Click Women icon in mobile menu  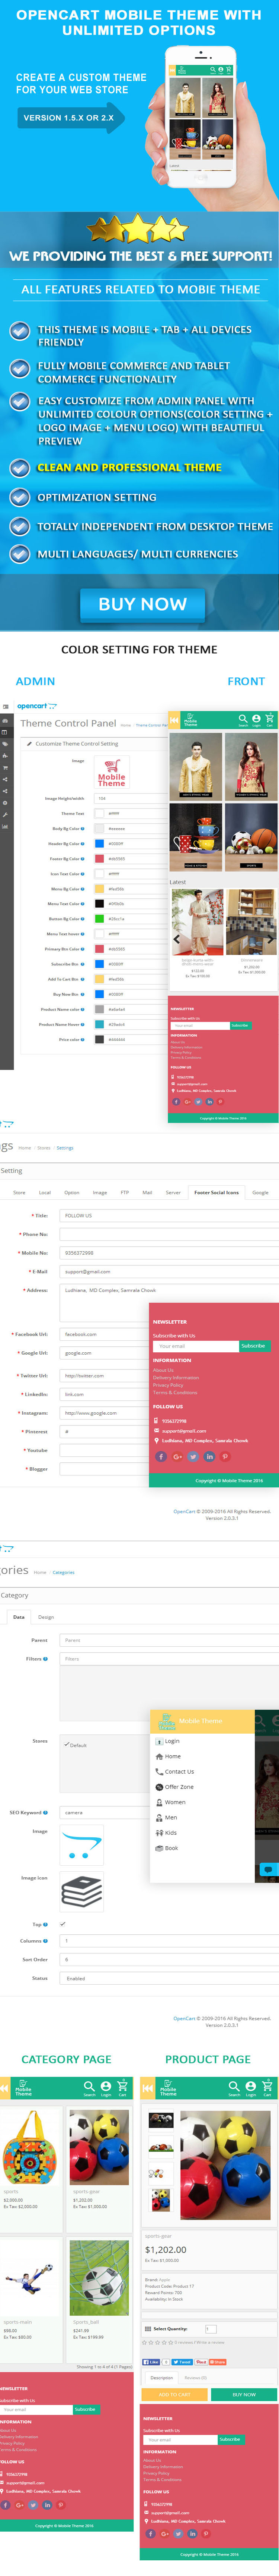(x=160, y=1802)
